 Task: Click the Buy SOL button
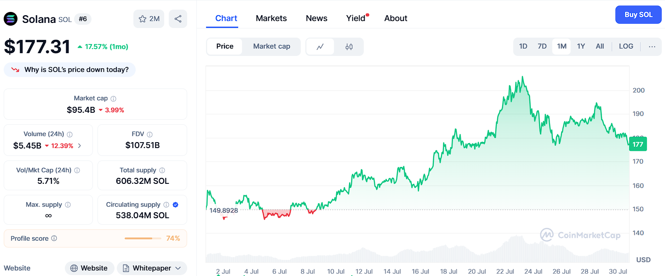click(638, 15)
